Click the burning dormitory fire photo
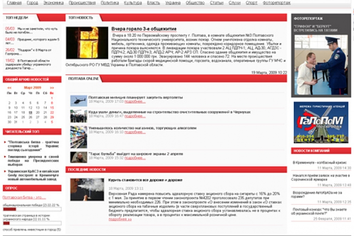354x236 pixels. click(x=81, y=43)
